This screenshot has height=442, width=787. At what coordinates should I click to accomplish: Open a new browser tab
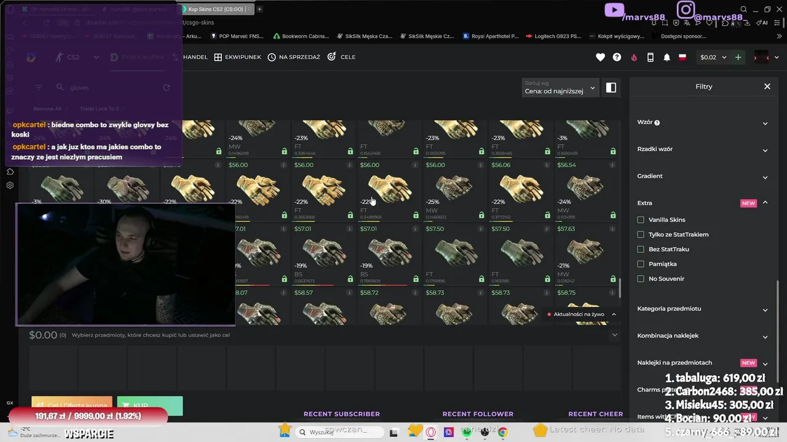(259, 9)
